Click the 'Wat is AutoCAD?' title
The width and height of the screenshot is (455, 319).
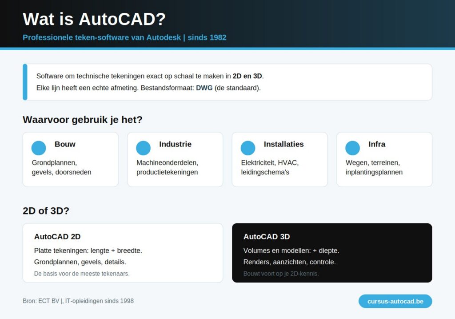[x=94, y=19]
